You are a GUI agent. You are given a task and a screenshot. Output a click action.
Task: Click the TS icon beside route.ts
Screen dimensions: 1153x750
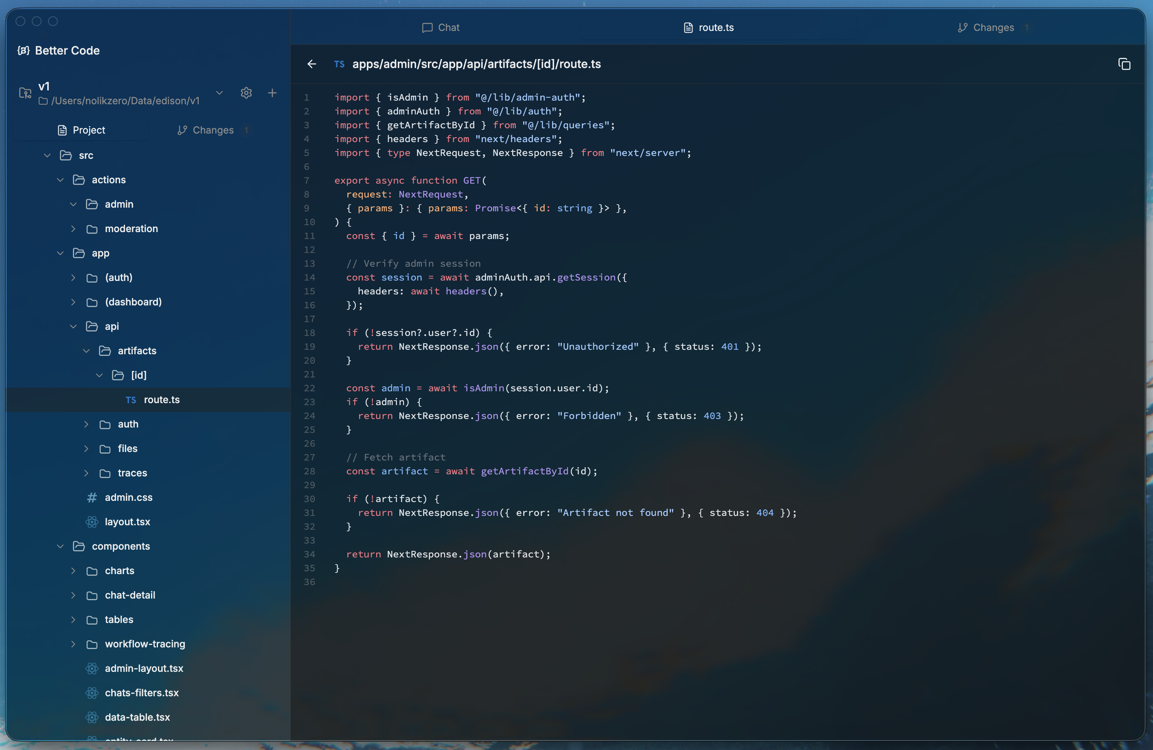(x=130, y=400)
